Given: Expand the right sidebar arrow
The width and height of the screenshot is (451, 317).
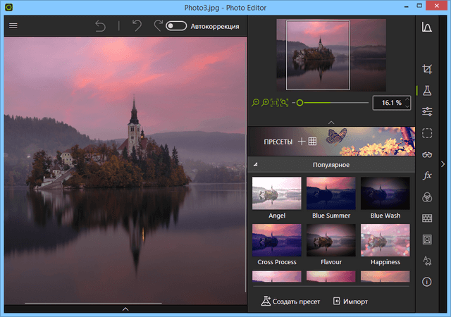Looking at the screenshot, I should 443,164.
